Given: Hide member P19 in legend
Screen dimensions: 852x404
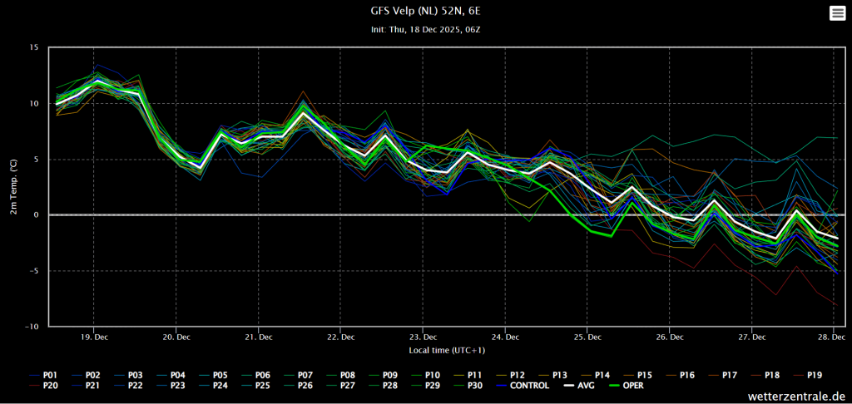Looking at the screenshot, I should click(806, 375).
